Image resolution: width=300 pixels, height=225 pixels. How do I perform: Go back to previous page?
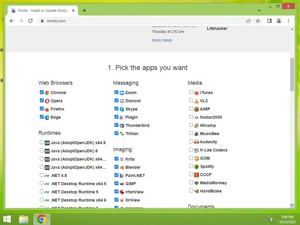(12, 21)
